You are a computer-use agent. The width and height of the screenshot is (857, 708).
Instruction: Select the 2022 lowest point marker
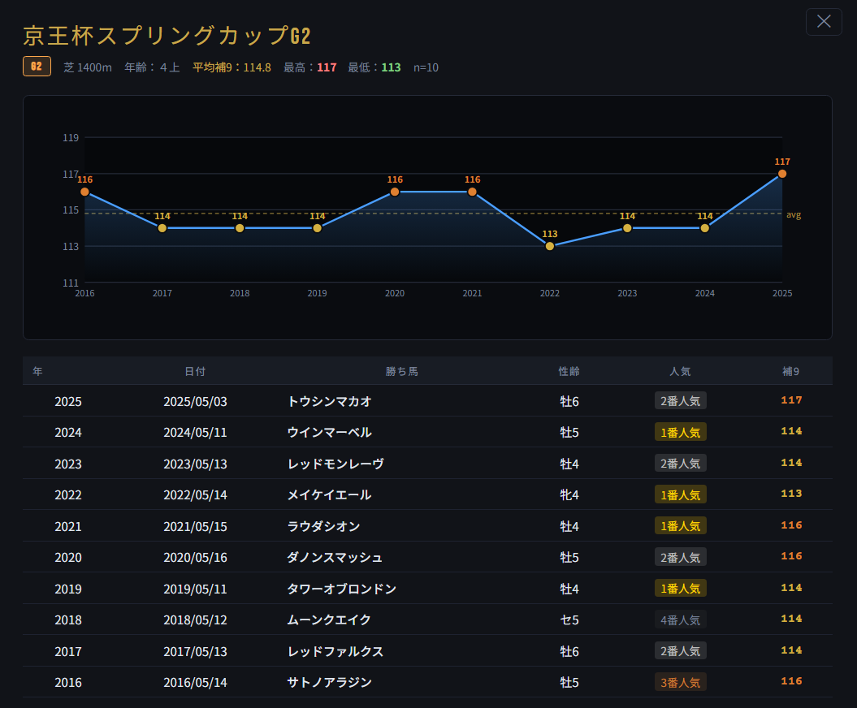[x=550, y=246]
